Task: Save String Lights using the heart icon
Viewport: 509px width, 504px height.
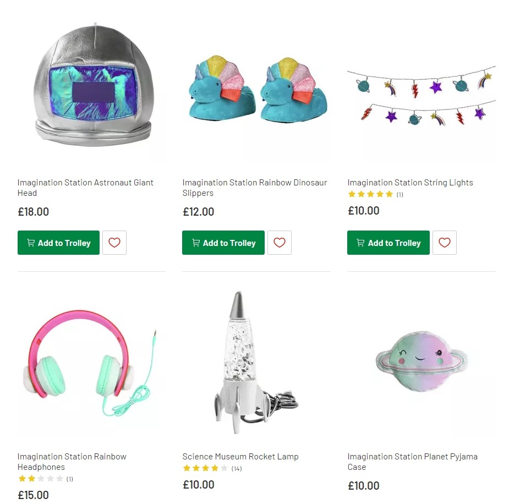Action: pyautogui.click(x=445, y=242)
